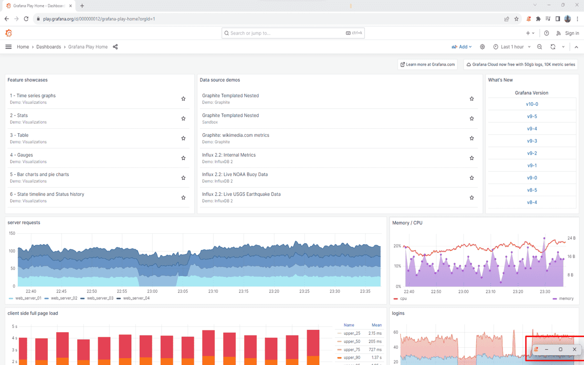Share this page from address bar

[x=506, y=19]
